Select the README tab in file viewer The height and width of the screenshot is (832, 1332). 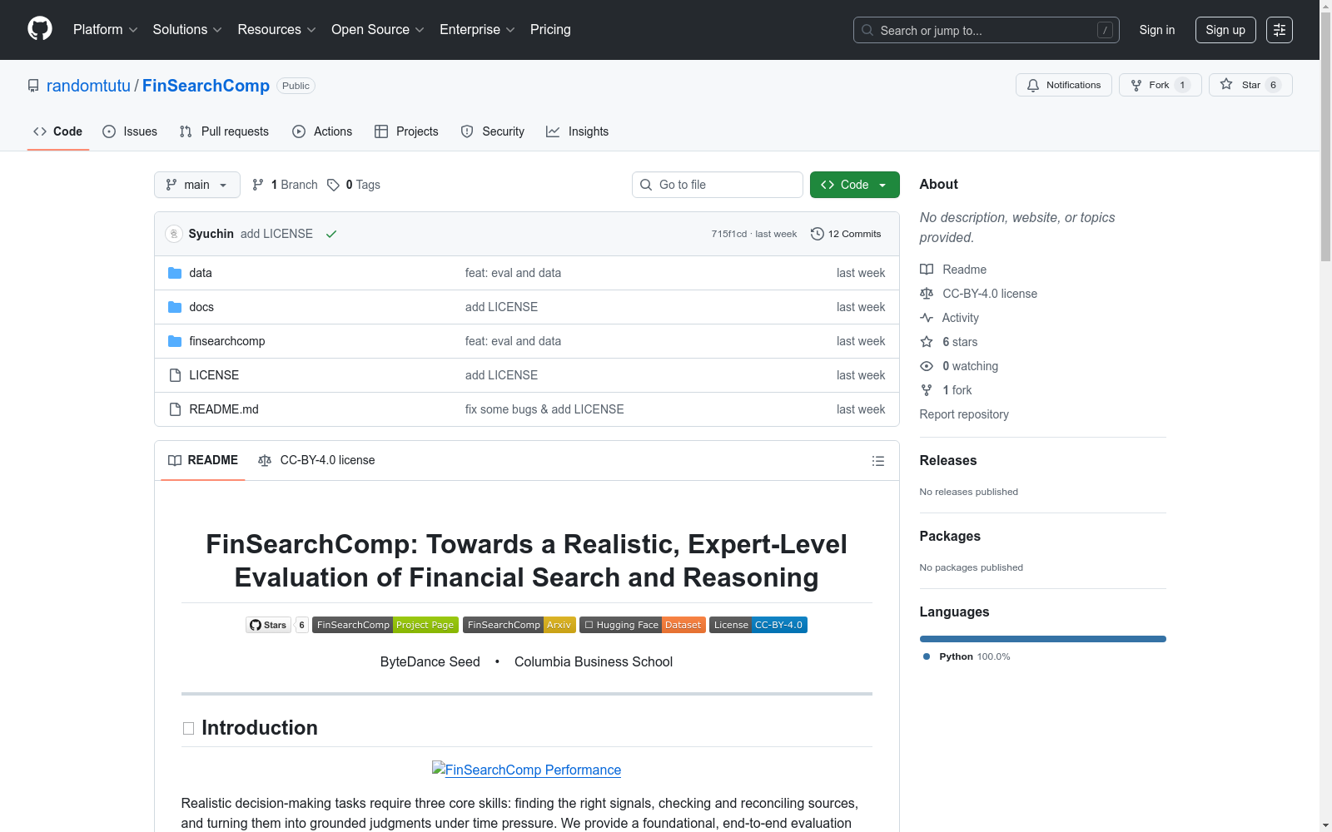point(203,460)
